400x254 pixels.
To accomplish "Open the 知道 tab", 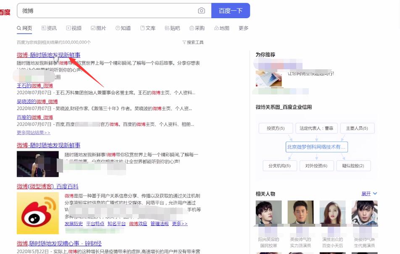I will (123, 28).
